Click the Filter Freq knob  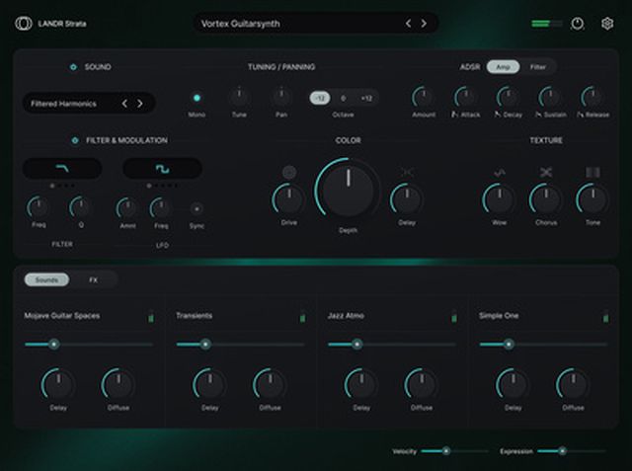(39, 207)
